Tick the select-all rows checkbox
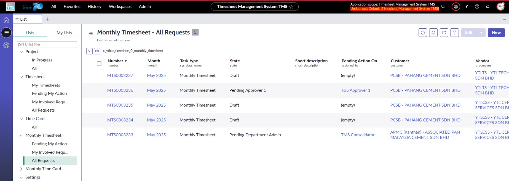Screen dimensions: 509x181 (99, 64)
